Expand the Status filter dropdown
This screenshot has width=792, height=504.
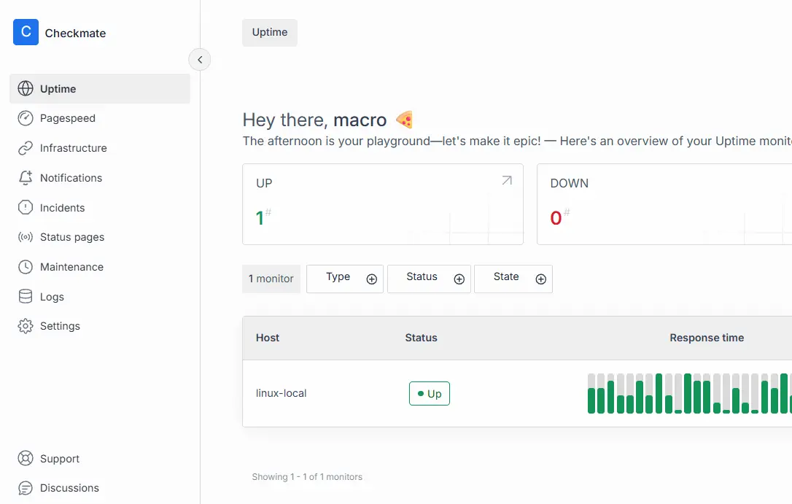(x=429, y=279)
